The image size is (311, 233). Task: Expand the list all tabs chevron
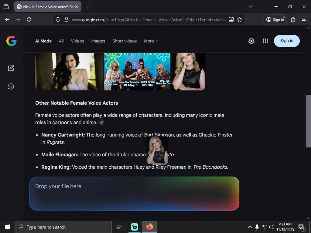[251, 7]
